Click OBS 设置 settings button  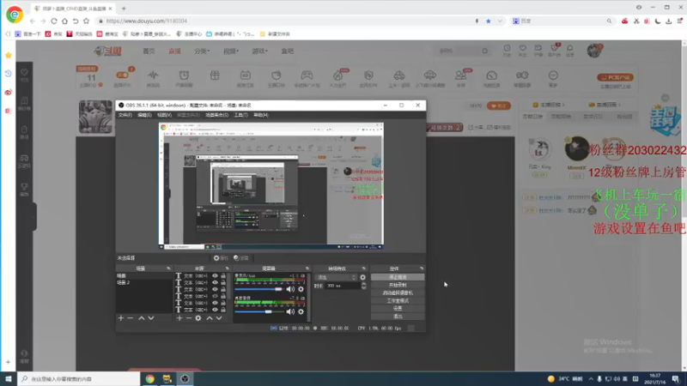(x=398, y=309)
